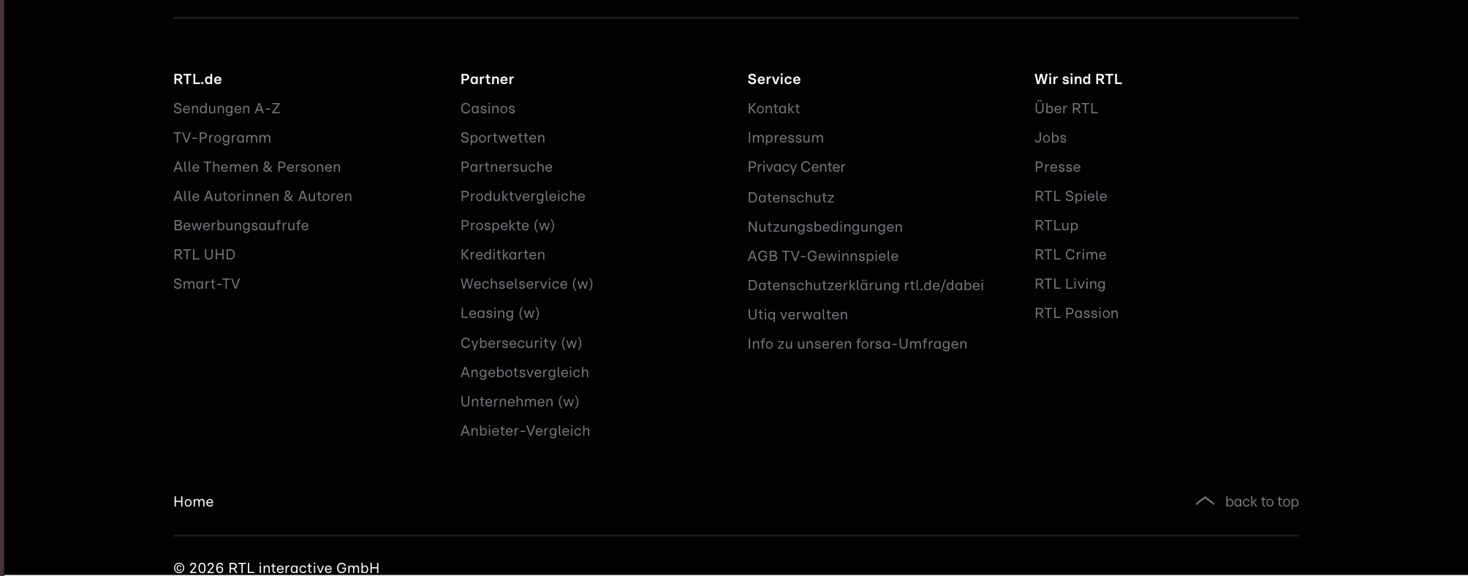This screenshot has width=1468, height=576.
Task: Click the Home breadcrumb link
Action: 193,501
